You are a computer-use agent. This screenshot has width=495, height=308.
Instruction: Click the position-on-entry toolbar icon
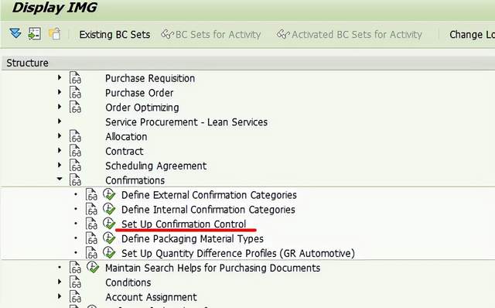coord(34,33)
